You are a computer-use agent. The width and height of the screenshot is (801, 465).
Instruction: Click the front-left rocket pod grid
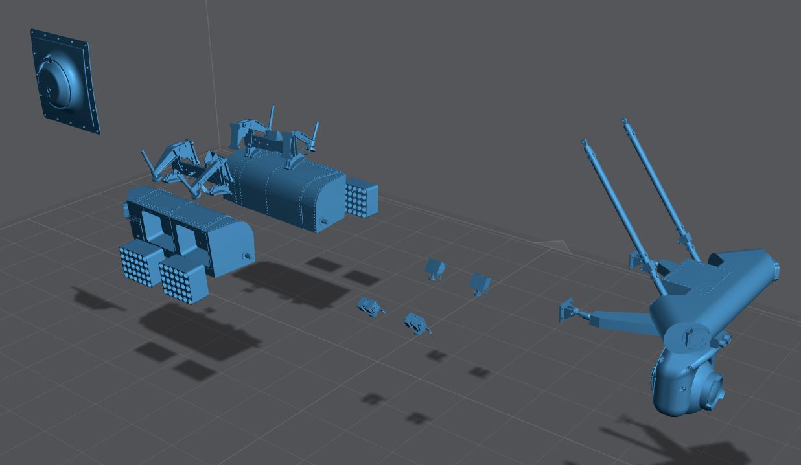click(x=140, y=264)
